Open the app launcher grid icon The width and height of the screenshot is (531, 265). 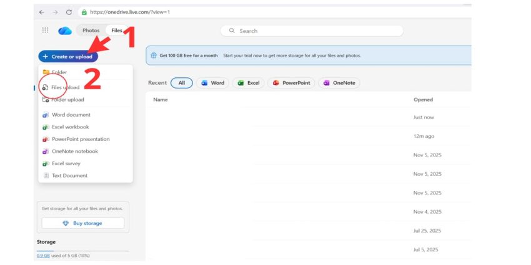[45, 30]
